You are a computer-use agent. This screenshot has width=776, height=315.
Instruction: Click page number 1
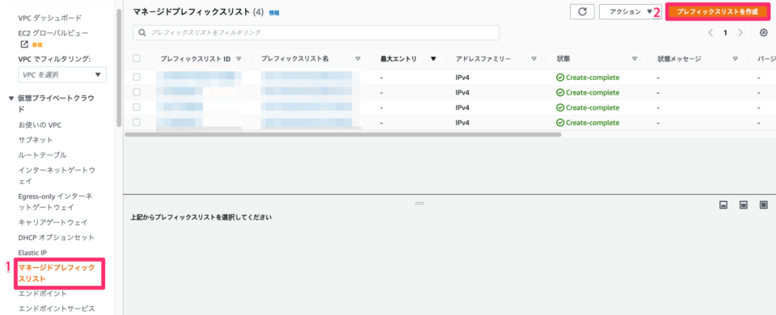[x=726, y=33]
